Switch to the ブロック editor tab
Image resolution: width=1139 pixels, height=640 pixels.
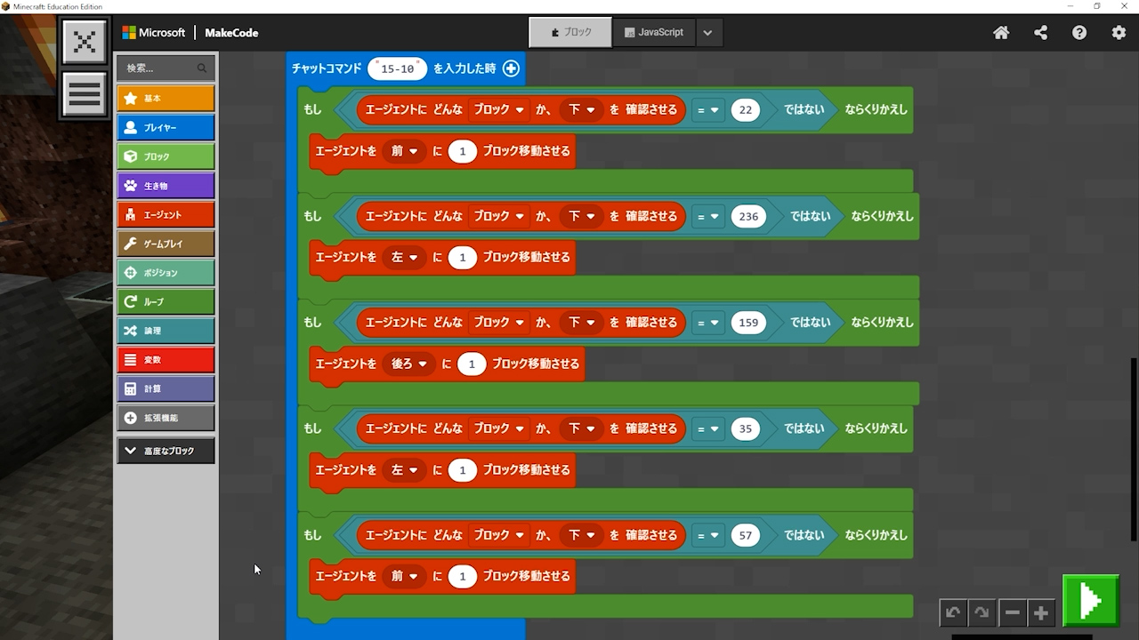click(570, 32)
